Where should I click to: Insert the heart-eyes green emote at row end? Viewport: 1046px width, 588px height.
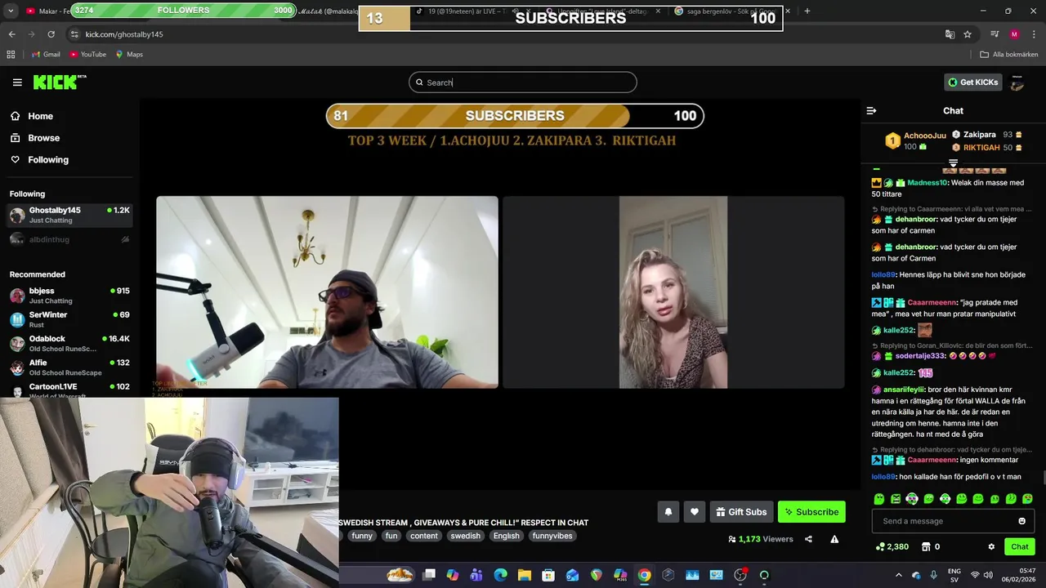tap(1027, 499)
